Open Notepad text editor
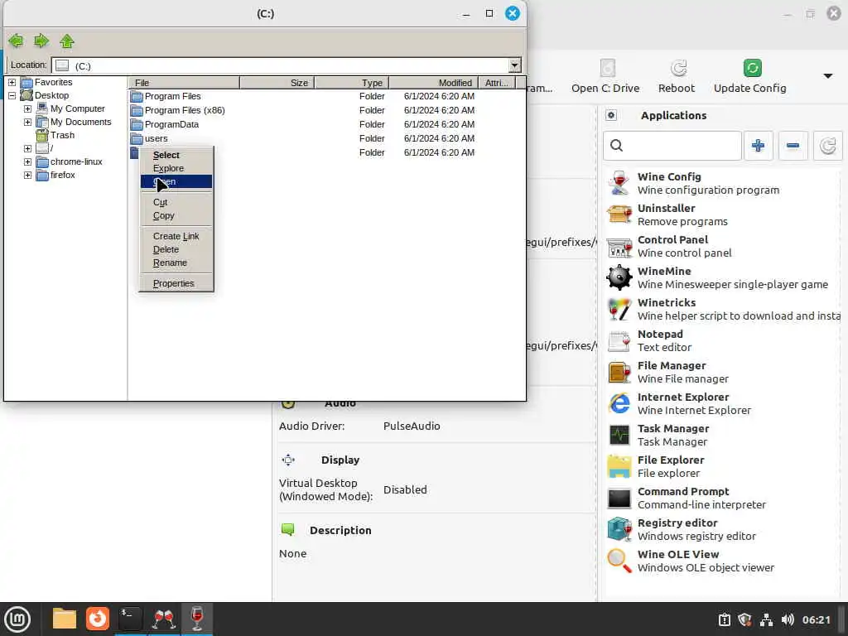This screenshot has height=636, width=848. coord(722,340)
